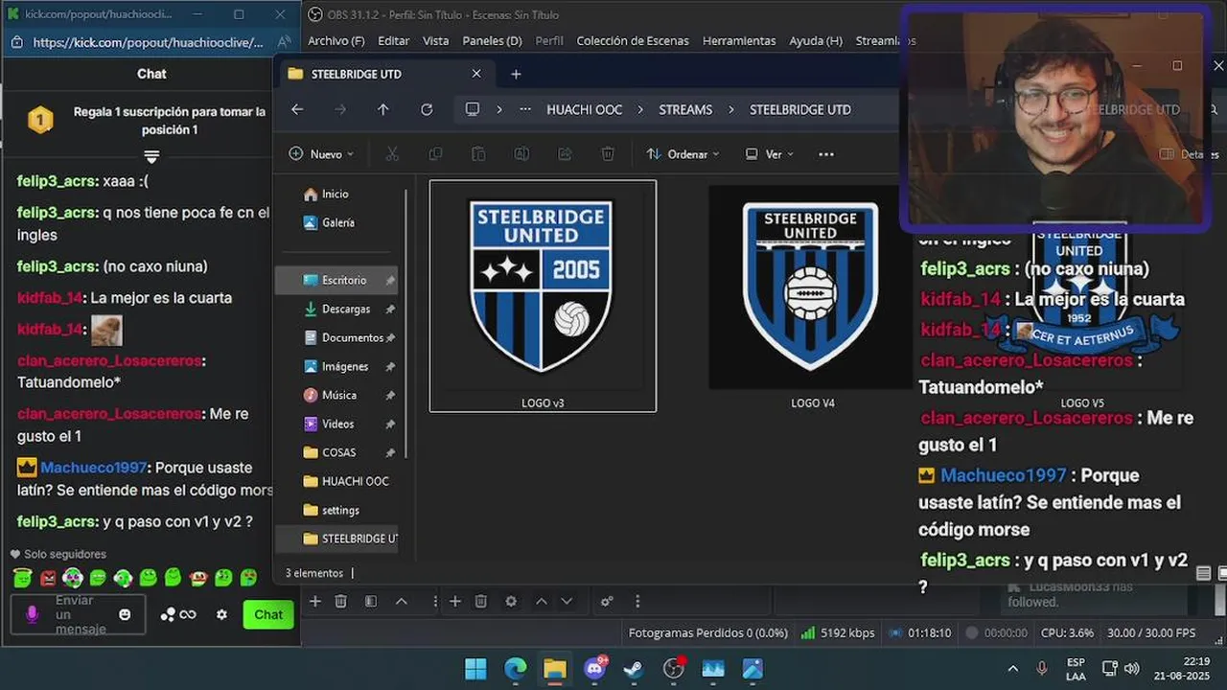Screen dimensions: 1227x690
Task: Open the Vista menu in OBS
Action: point(436,41)
